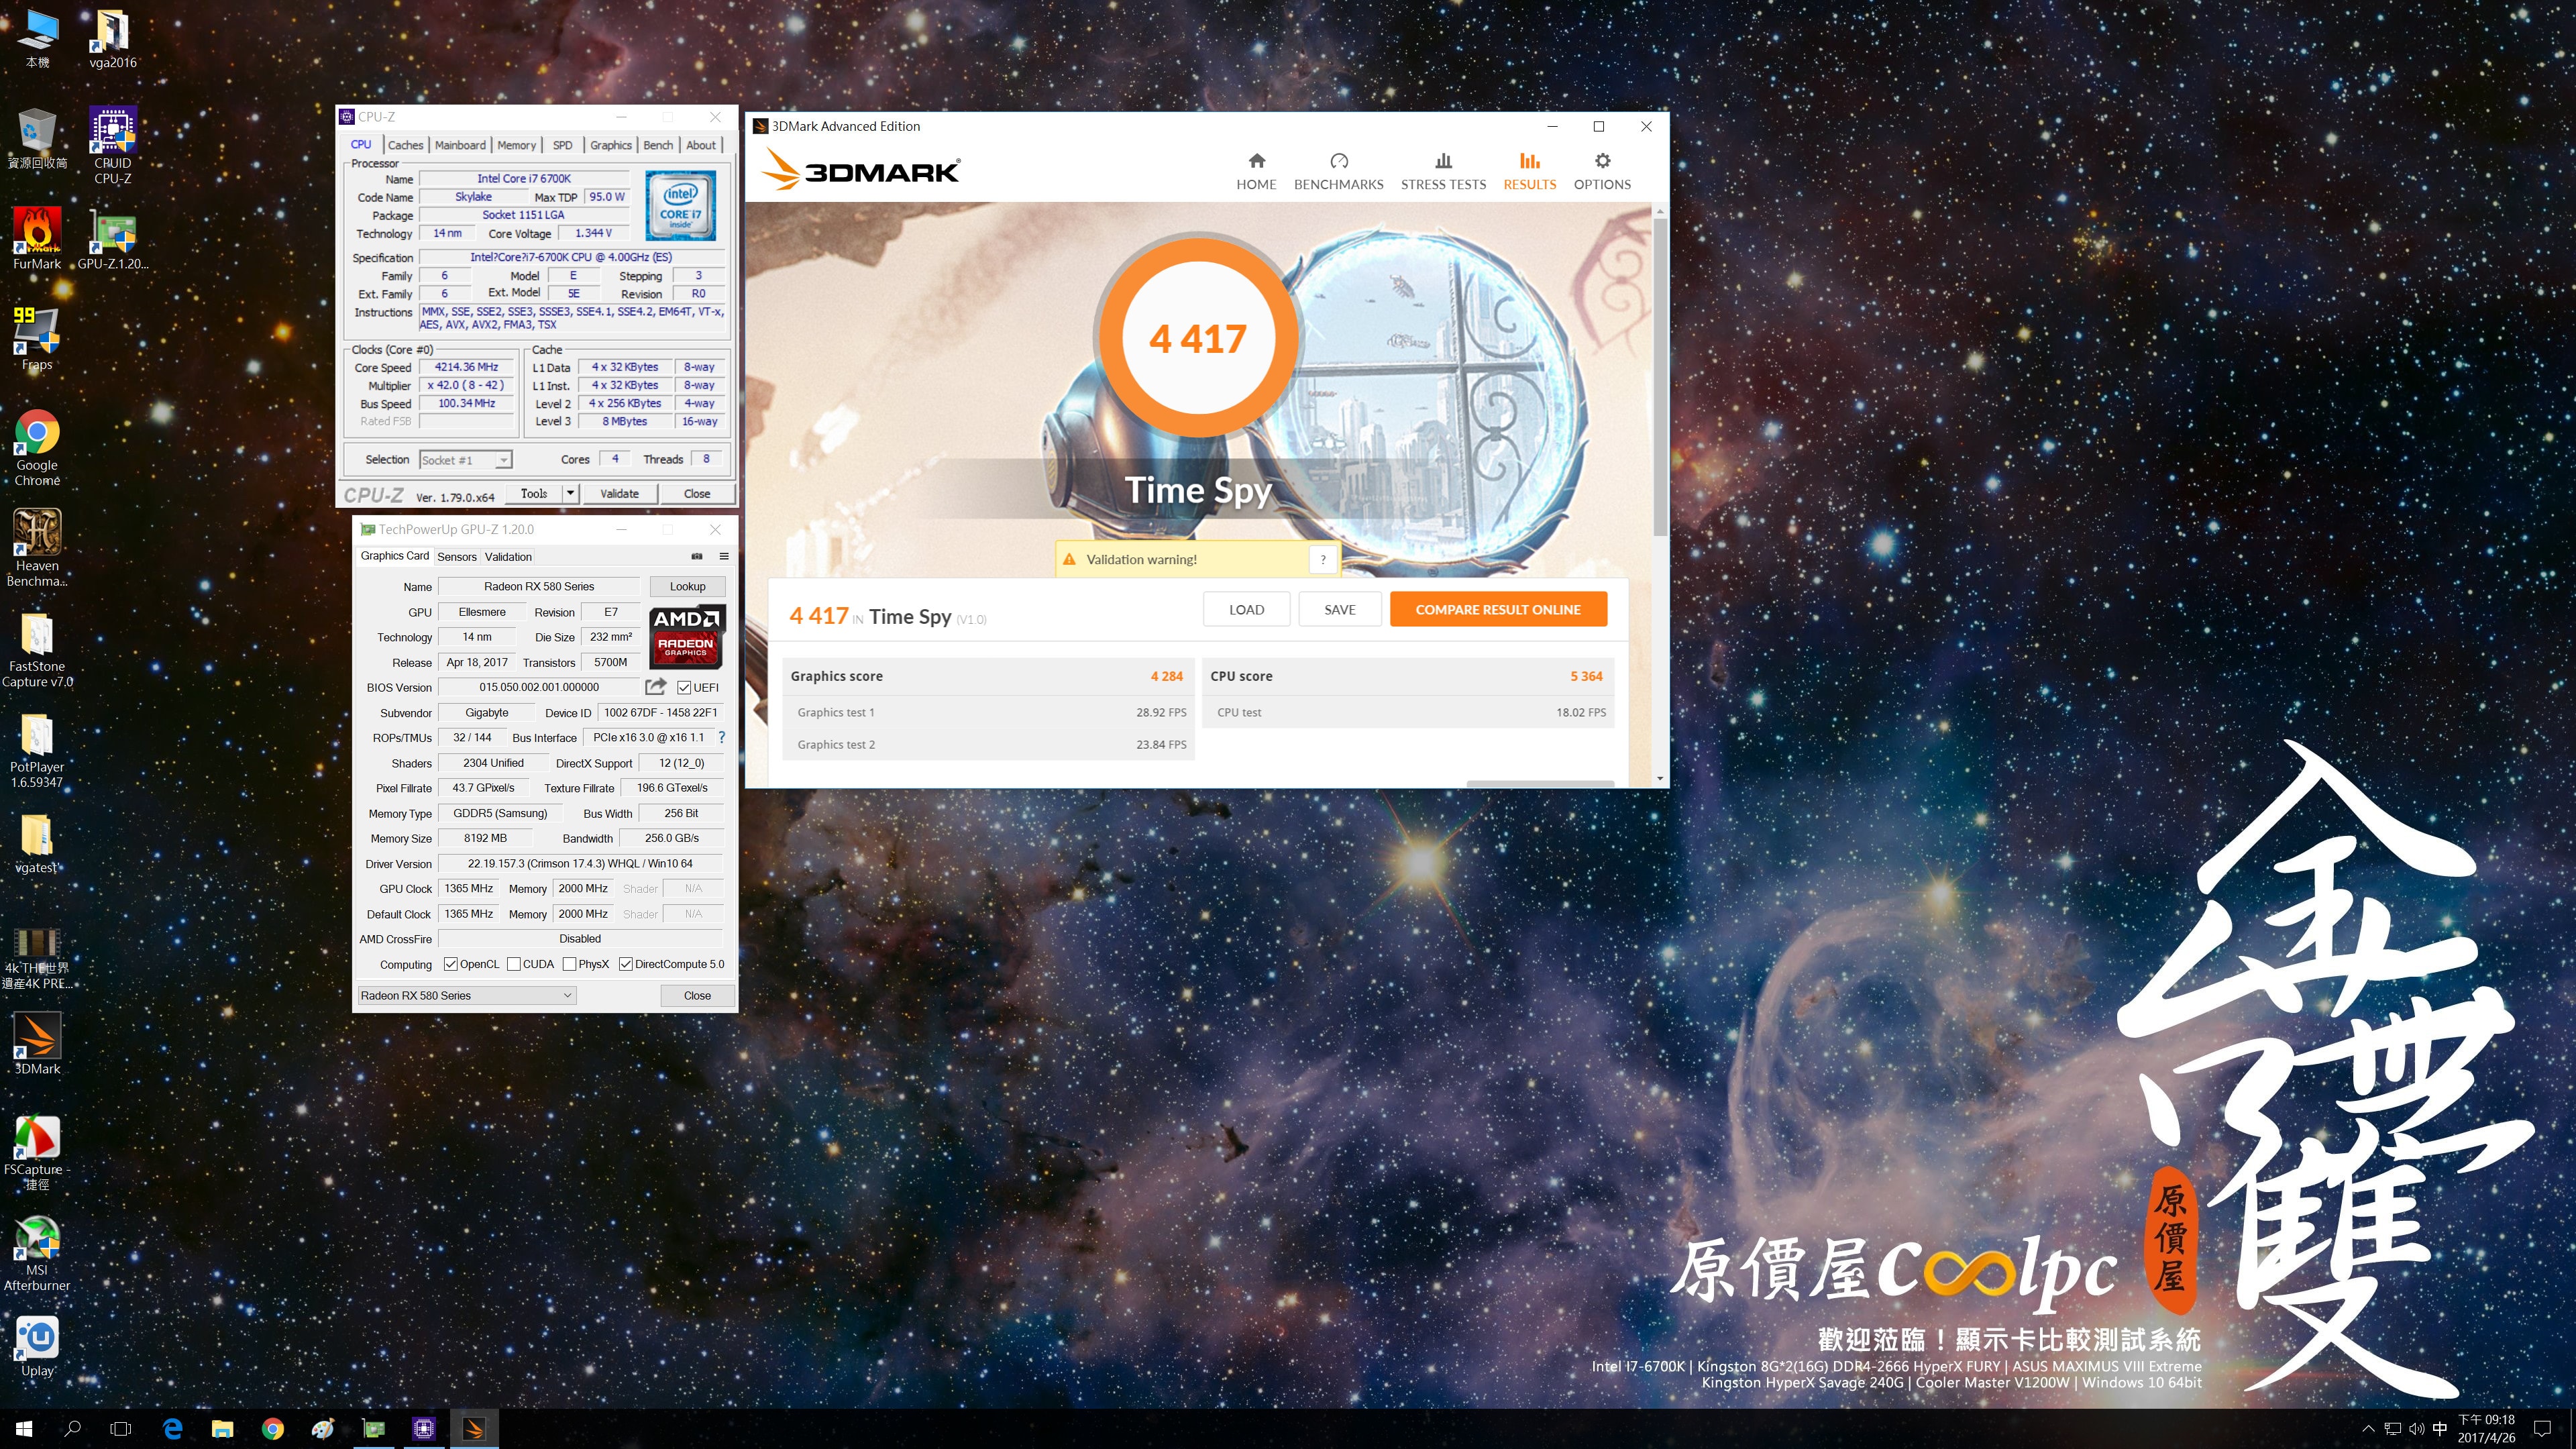Open File Explorer from the taskbar
This screenshot has height=1449, width=2576.
(x=222, y=1428)
